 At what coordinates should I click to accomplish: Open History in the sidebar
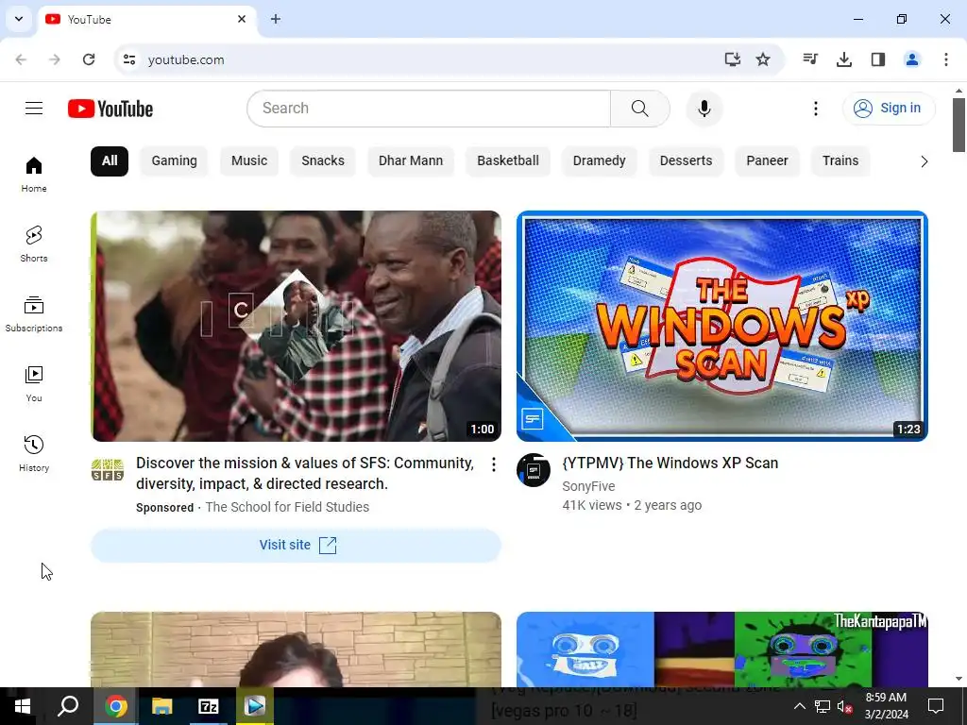click(34, 453)
